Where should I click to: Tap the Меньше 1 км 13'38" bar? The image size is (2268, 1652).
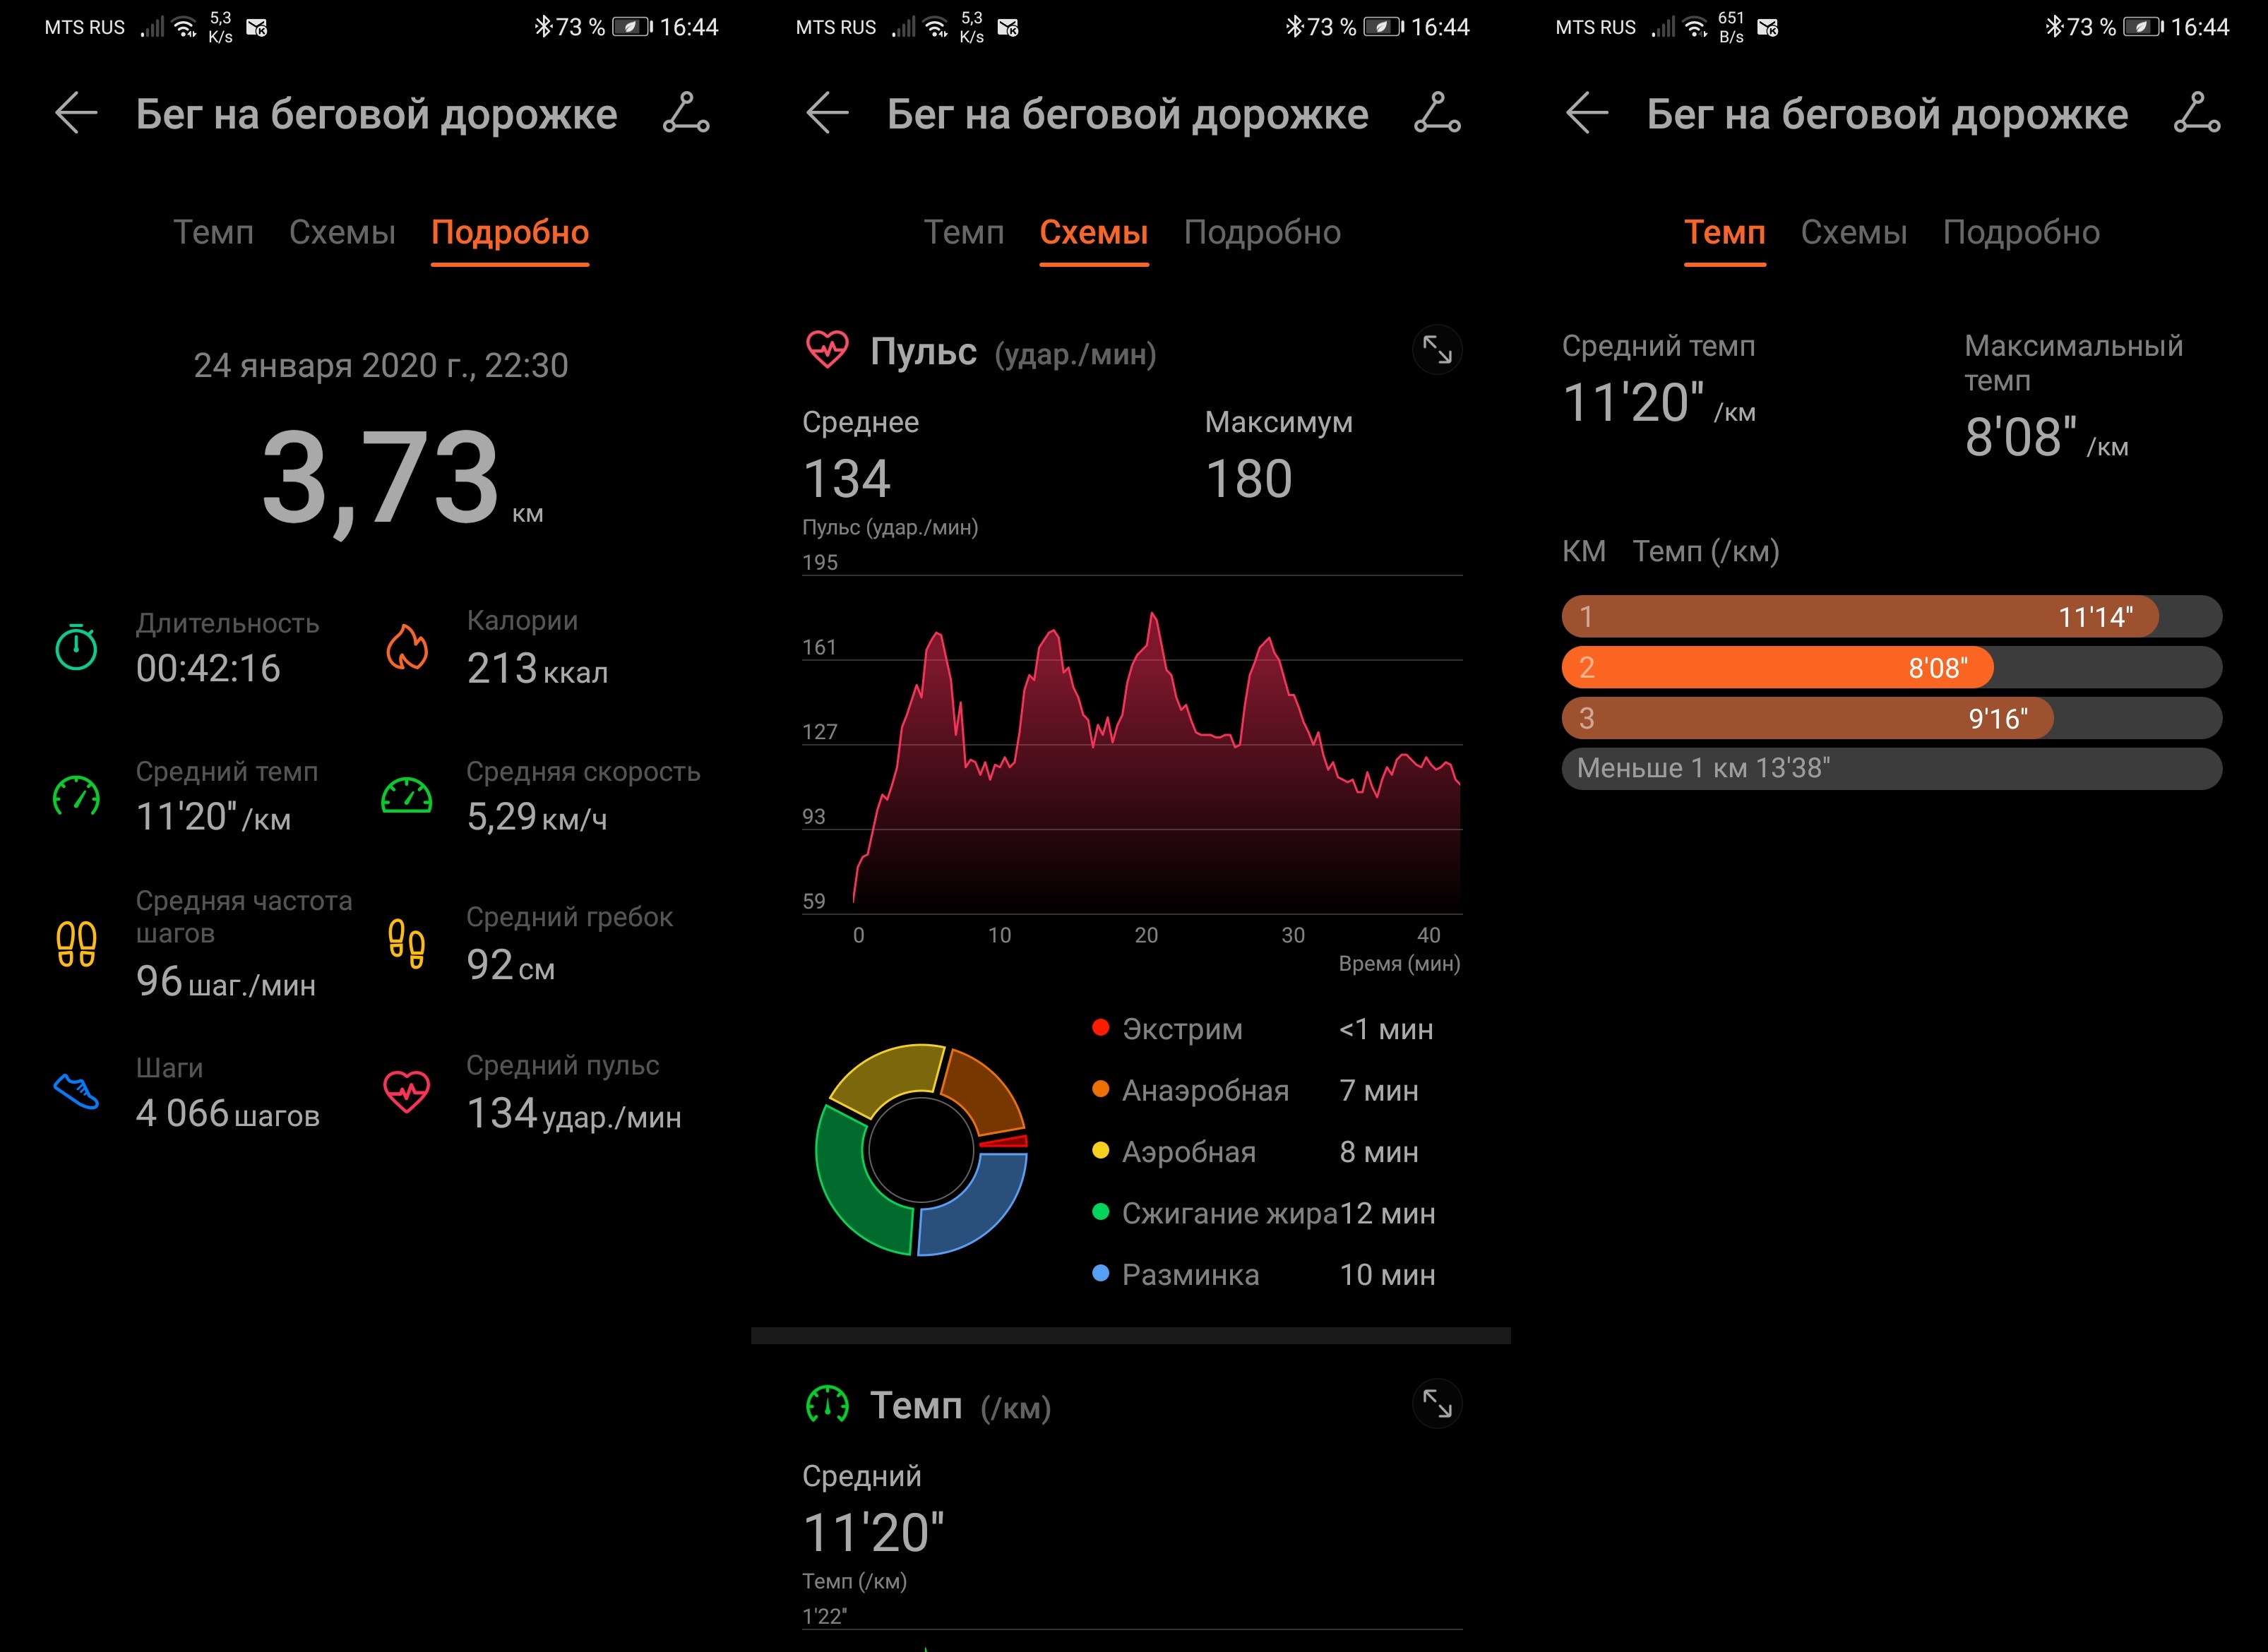coord(1892,768)
